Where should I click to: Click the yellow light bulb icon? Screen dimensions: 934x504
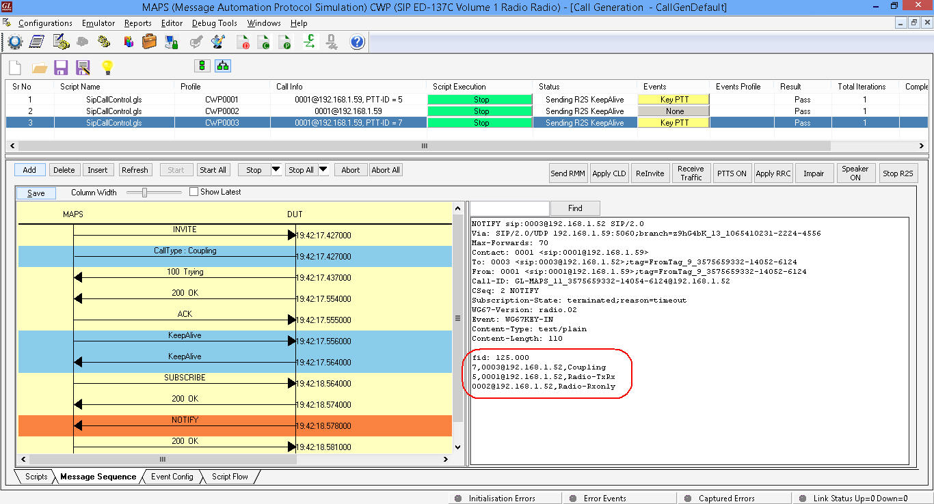point(107,67)
